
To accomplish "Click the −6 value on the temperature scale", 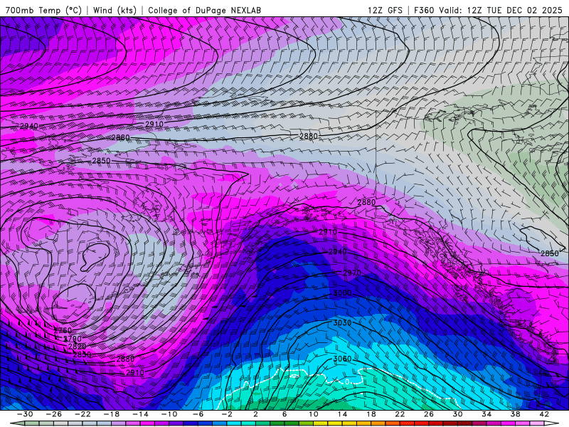I will coord(198,414).
